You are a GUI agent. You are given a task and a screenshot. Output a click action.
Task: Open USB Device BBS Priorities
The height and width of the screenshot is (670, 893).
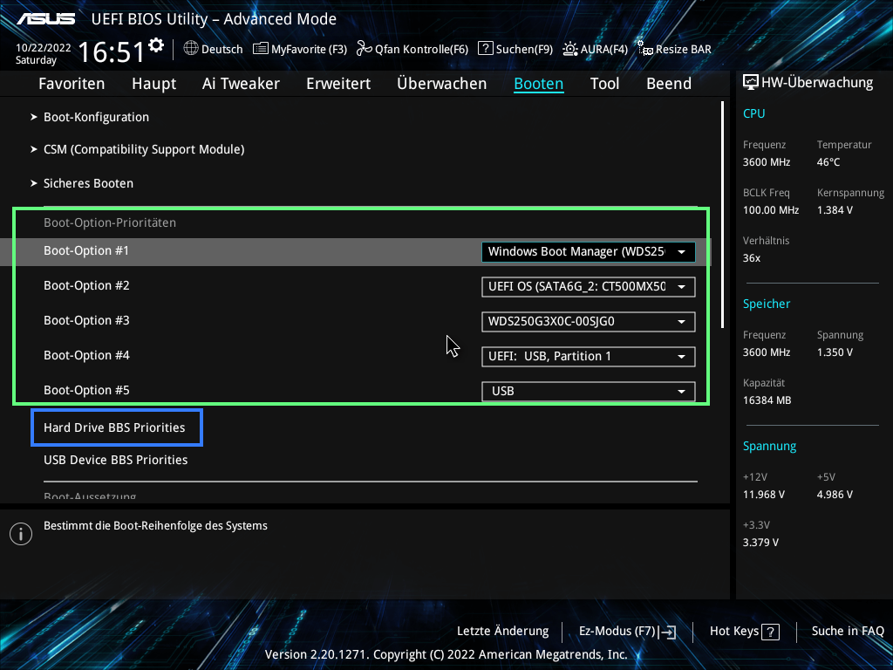116,460
